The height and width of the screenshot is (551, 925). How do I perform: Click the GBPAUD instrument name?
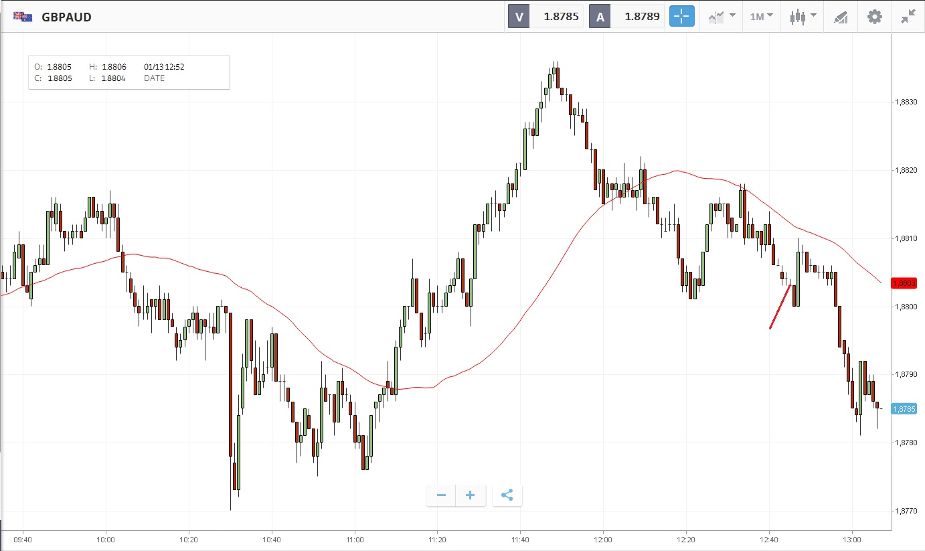(66, 17)
